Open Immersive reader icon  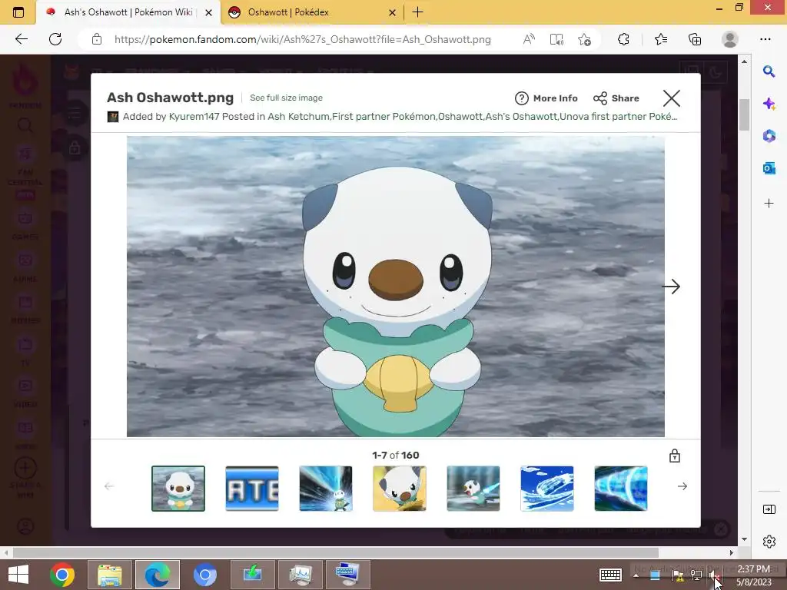[556, 39]
